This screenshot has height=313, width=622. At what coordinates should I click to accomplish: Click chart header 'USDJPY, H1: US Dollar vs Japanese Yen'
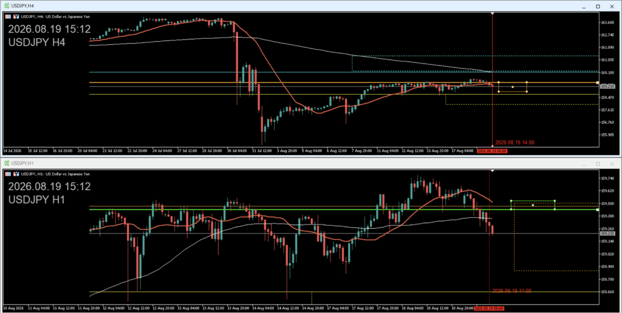point(55,174)
